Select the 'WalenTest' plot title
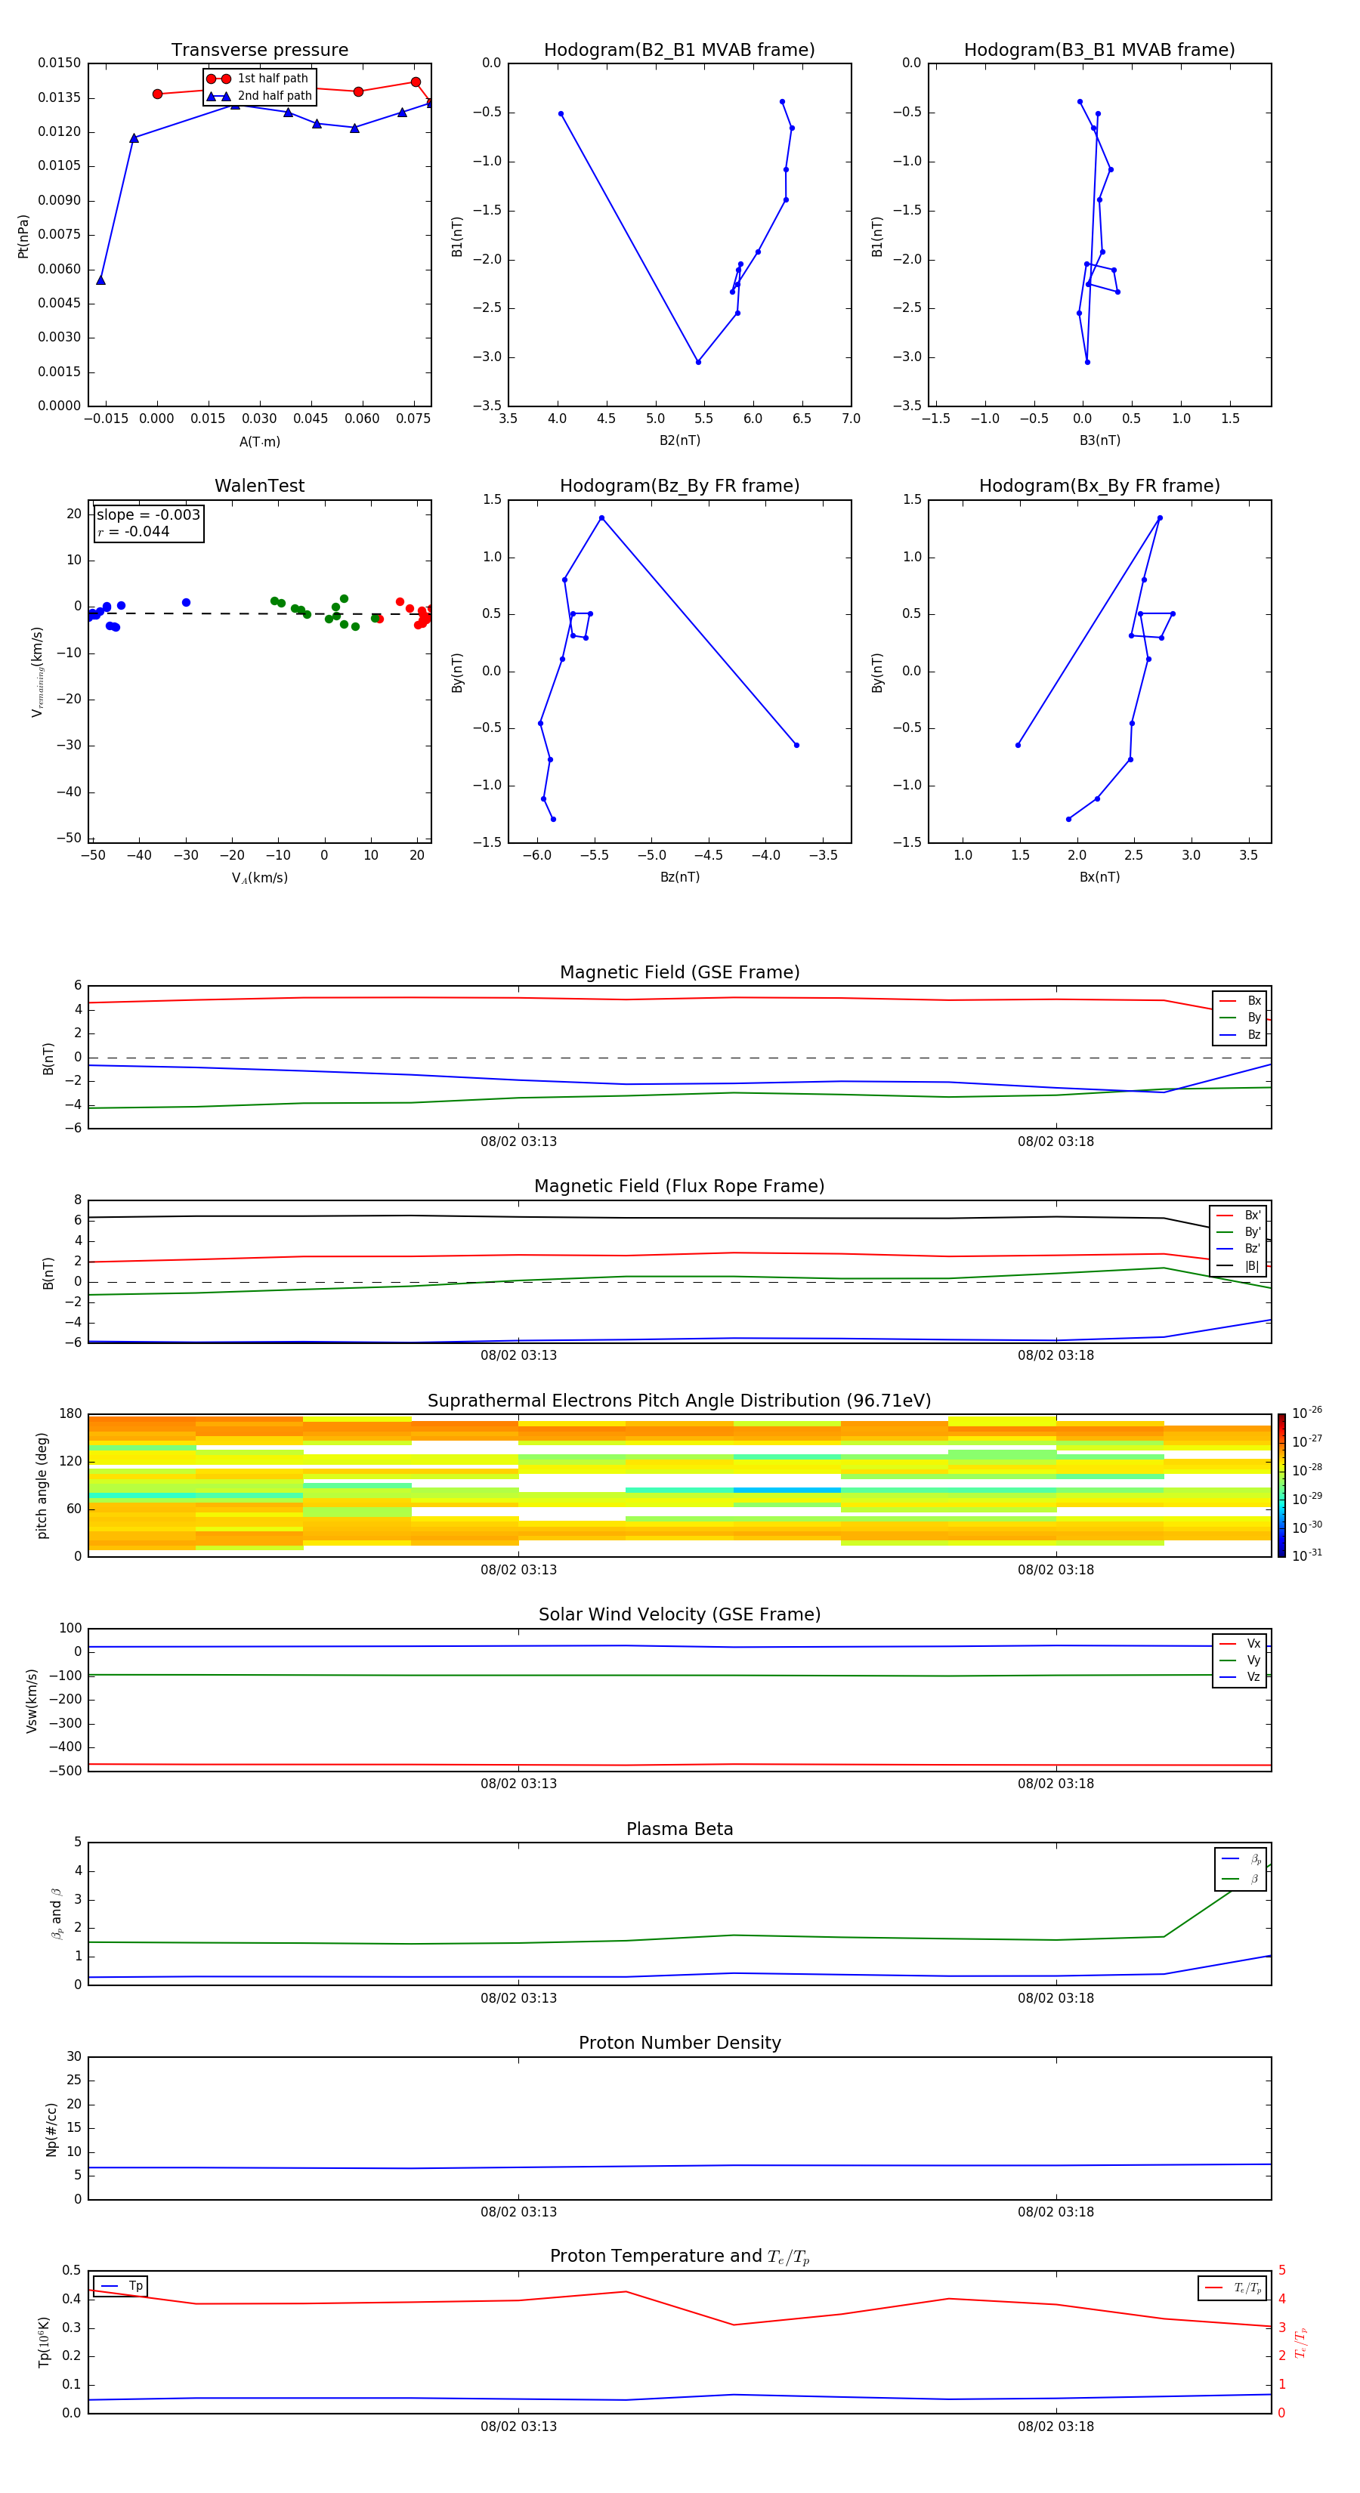This screenshot has height=2493, width=1360. [259, 486]
